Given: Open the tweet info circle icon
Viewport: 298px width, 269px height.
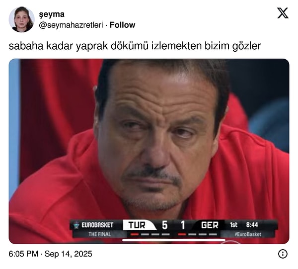Looking at the screenshot, I should [x=283, y=254].
